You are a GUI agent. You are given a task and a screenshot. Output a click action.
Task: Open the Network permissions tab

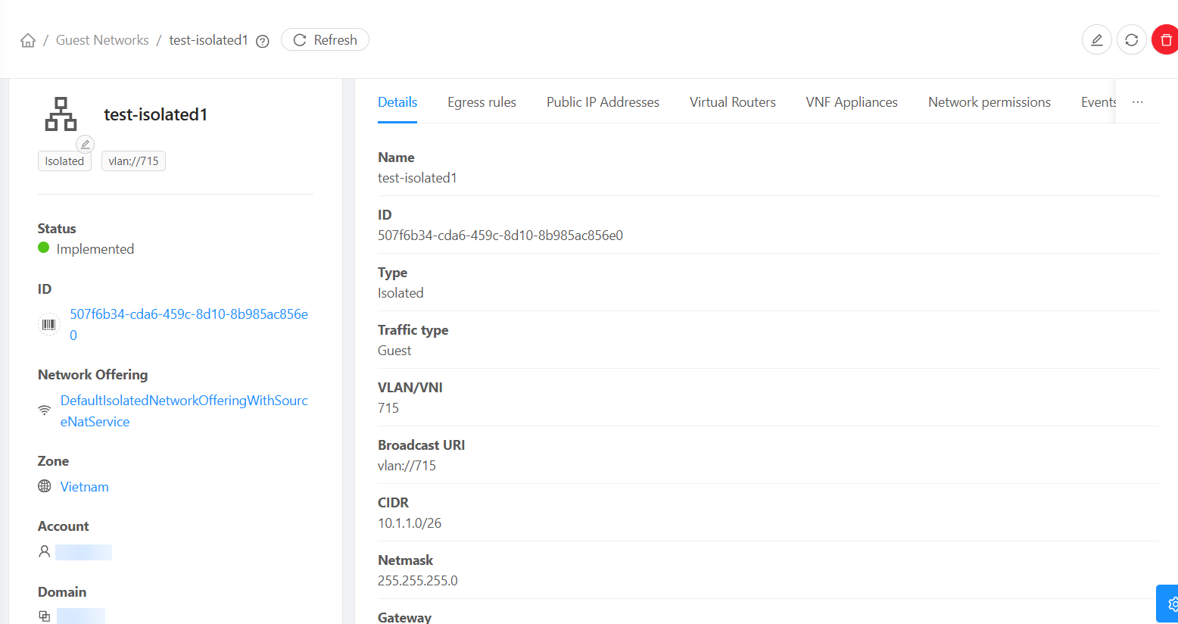tap(989, 102)
